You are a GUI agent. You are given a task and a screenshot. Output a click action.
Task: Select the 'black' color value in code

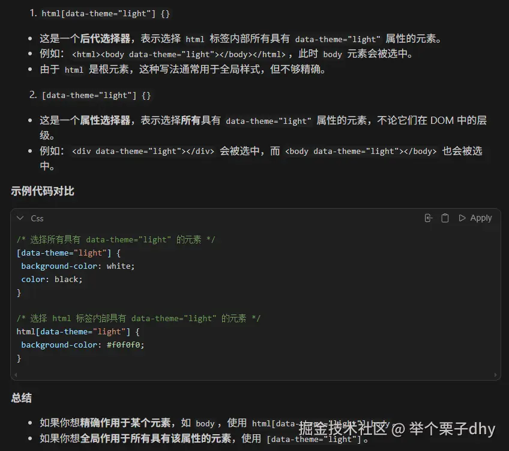click(67, 279)
